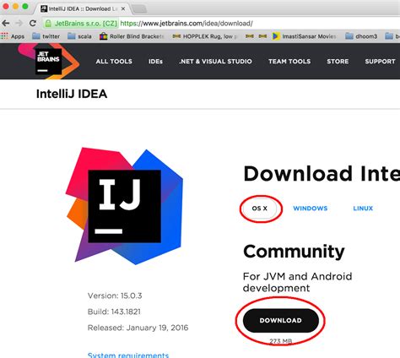This screenshot has width=400, height=358.
Task: Click the Build: 143.1821 text
Action: coord(114,312)
